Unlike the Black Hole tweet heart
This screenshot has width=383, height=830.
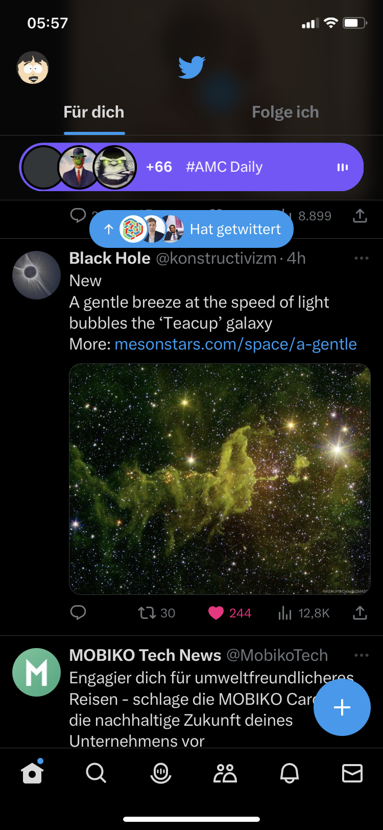(216, 613)
